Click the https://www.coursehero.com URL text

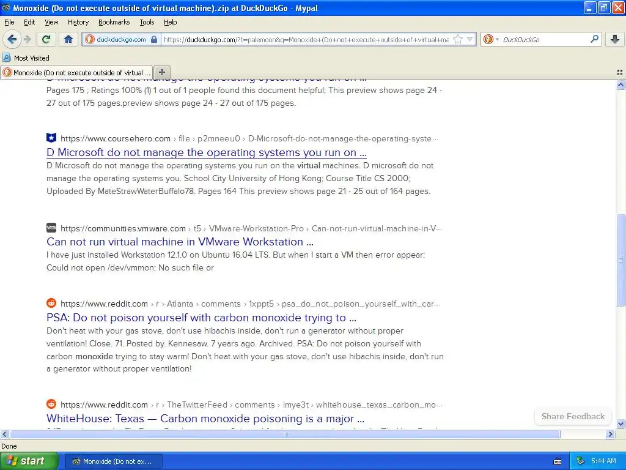tap(116, 139)
